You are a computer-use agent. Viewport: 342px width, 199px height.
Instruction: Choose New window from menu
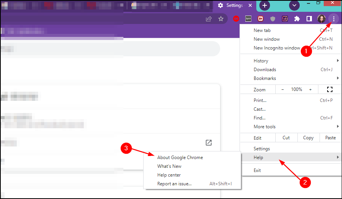pyautogui.click(x=291, y=39)
